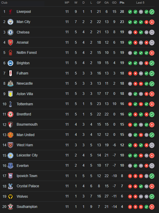Image resolution: width=159 pixels, height=213 pixels.
Task: Open the Brighton team link
Action: [x=23, y=63]
